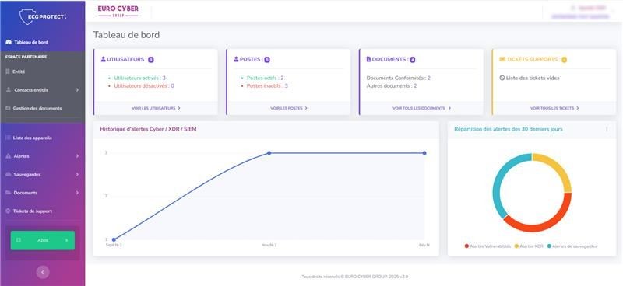The image size is (623, 286).
Task: Open the green Apps button
Action: (43, 240)
